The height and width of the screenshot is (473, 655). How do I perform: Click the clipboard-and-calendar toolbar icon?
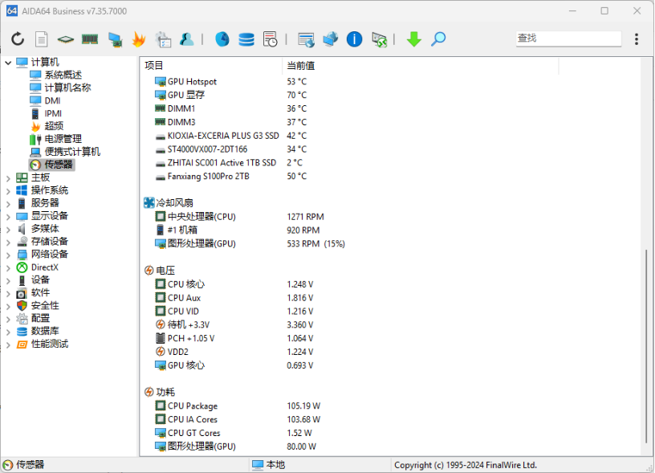[163, 39]
